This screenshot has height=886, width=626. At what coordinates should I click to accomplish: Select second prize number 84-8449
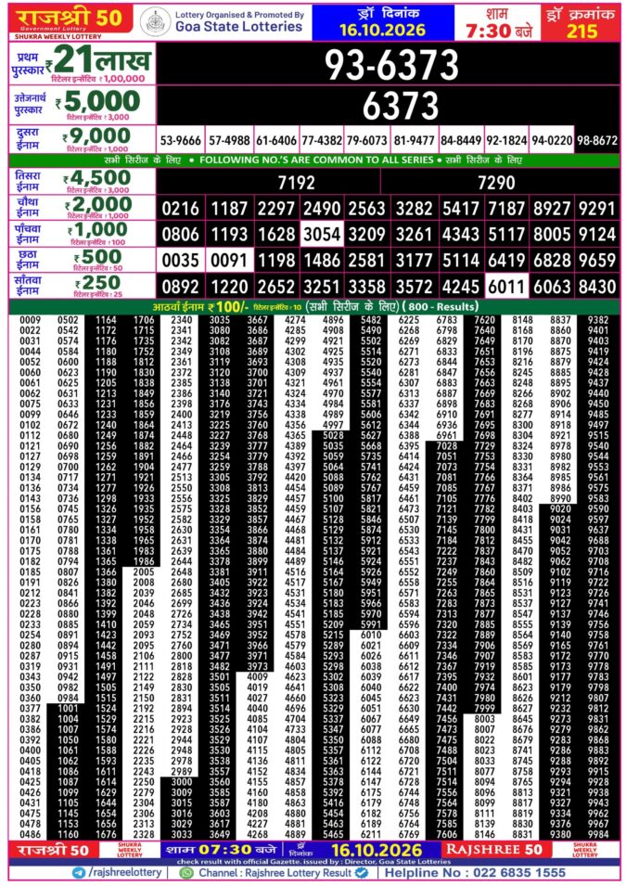click(461, 140)
